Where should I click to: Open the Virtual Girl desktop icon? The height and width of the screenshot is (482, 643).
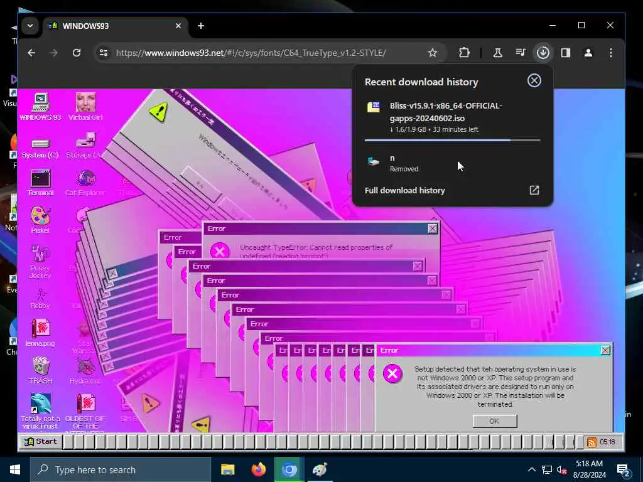click(85, 106)
